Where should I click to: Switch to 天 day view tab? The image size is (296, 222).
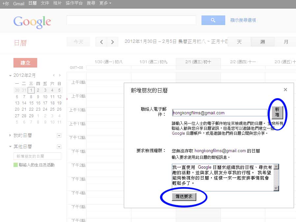(239, 42)
